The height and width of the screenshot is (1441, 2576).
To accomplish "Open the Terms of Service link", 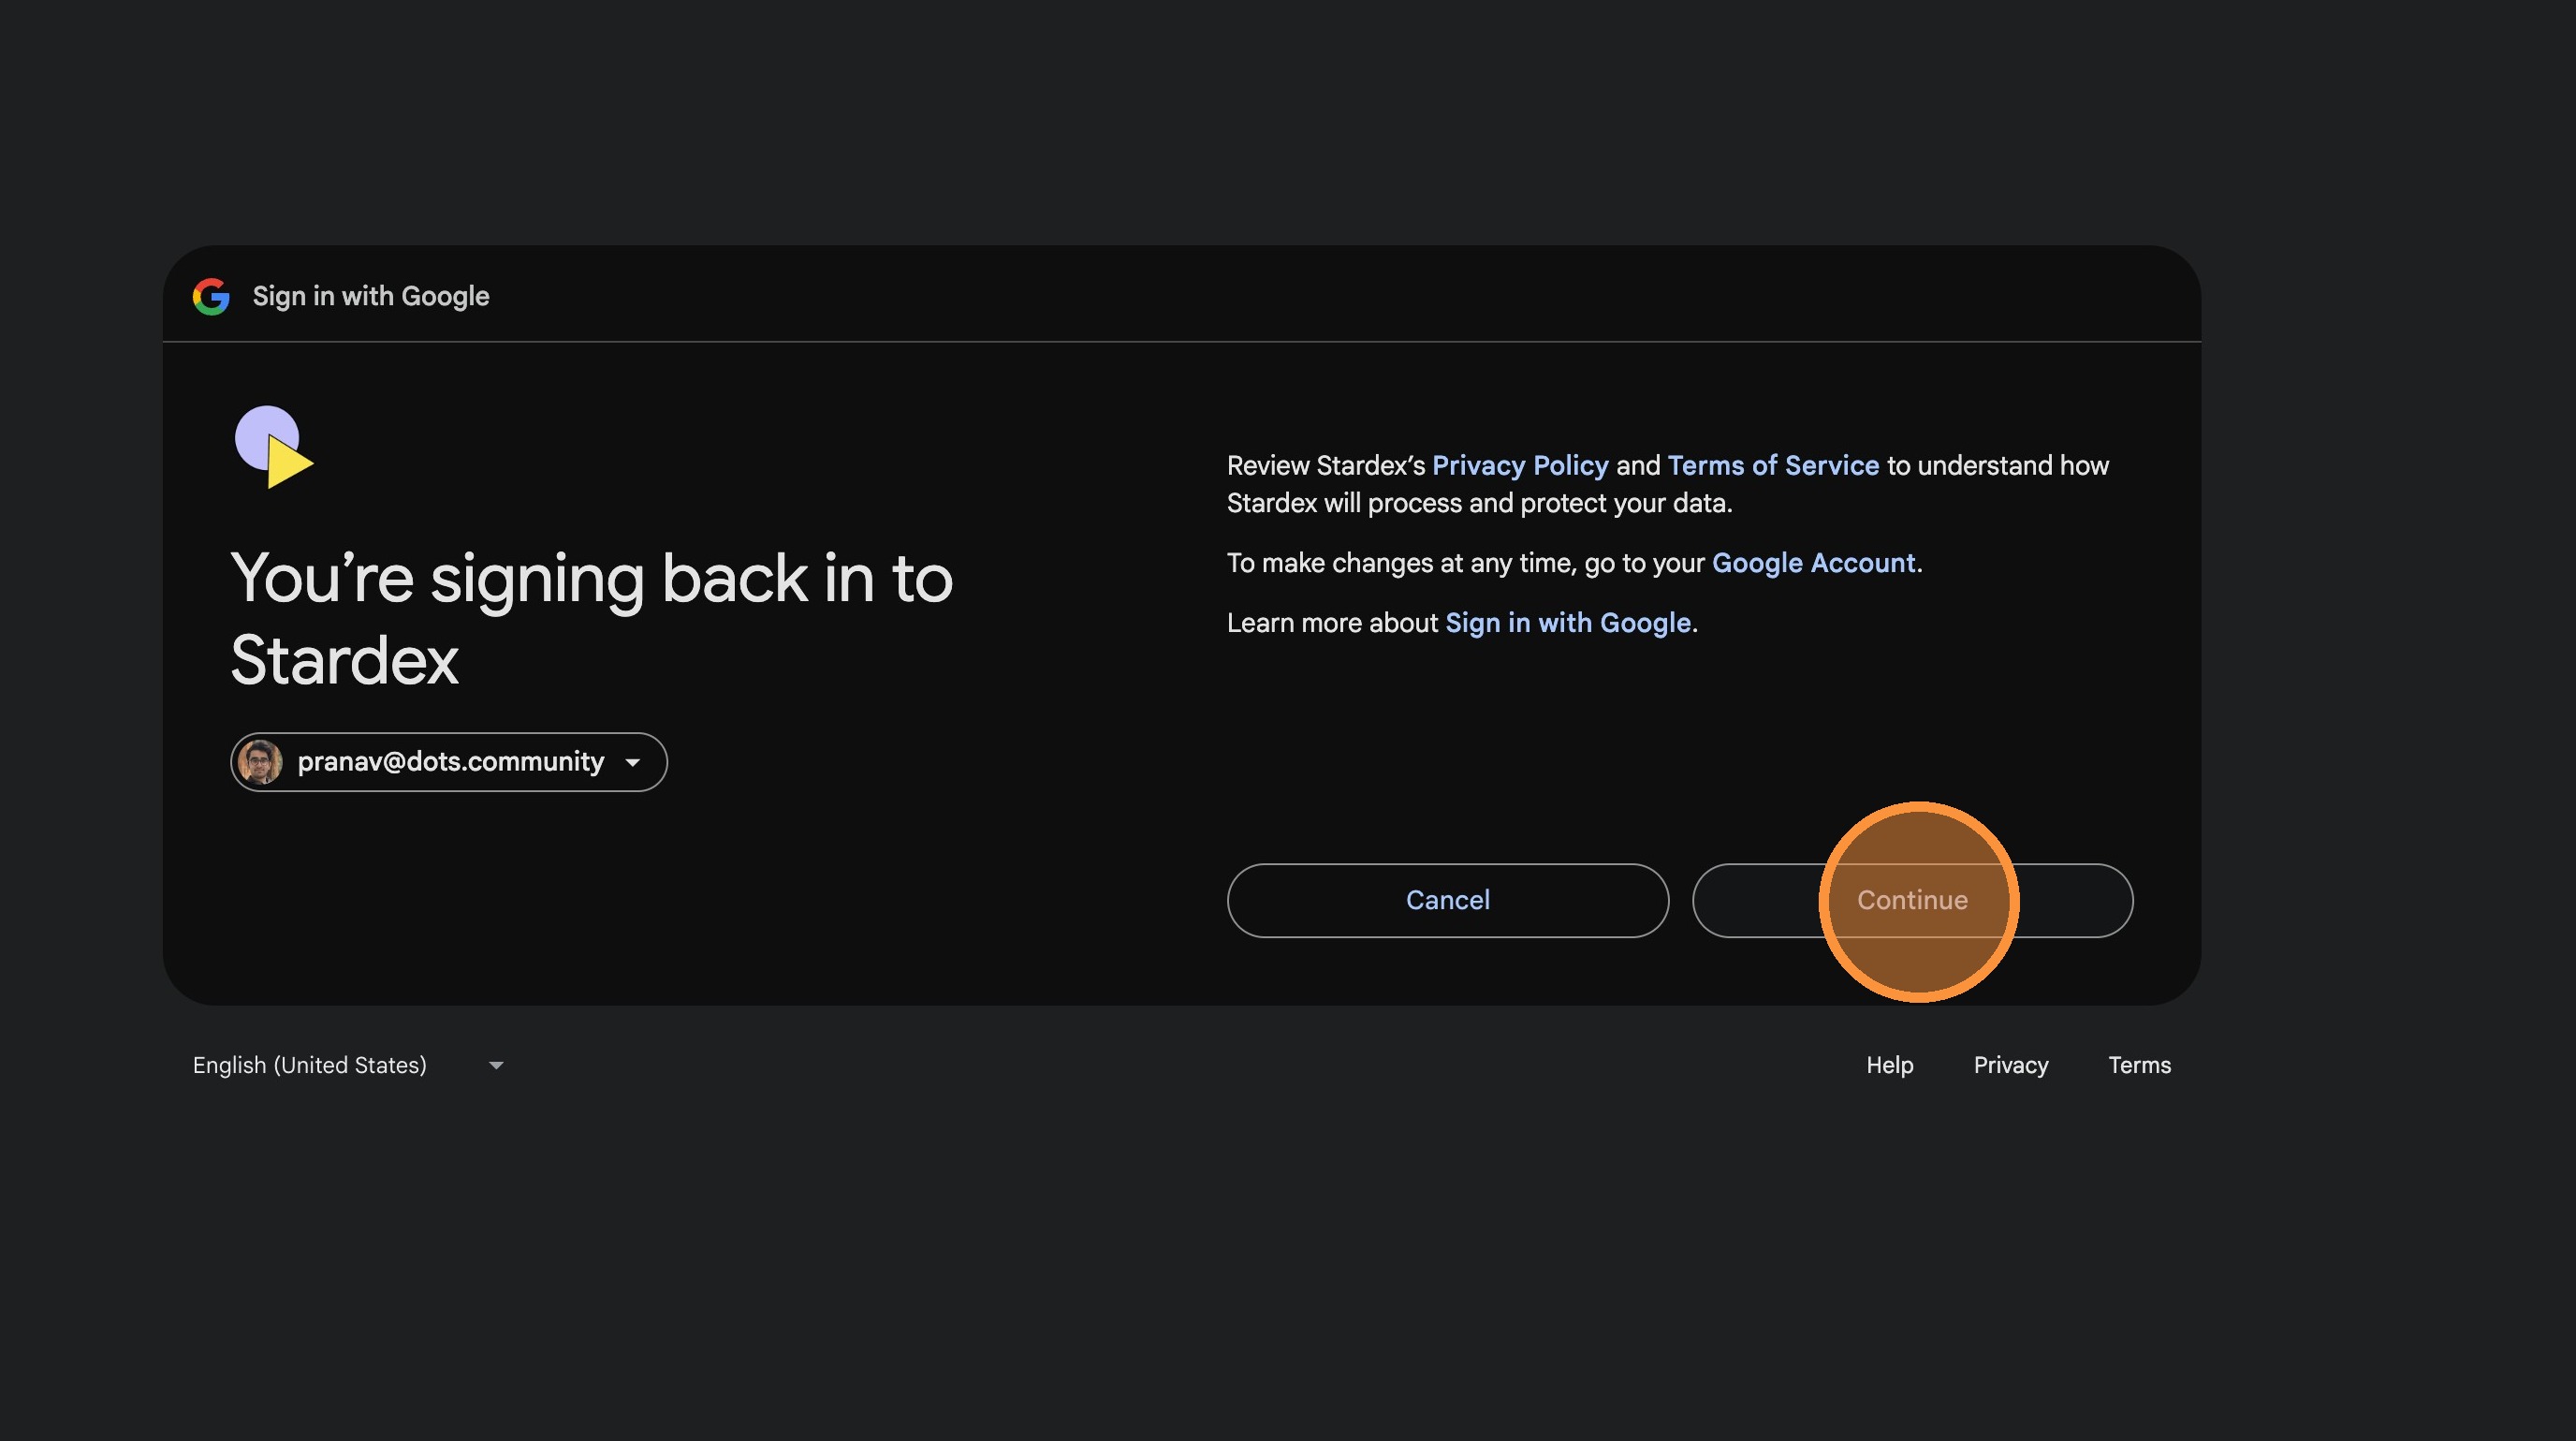I will tap(1772, 466).
